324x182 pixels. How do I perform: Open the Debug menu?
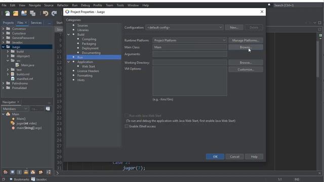coord(85,5)
